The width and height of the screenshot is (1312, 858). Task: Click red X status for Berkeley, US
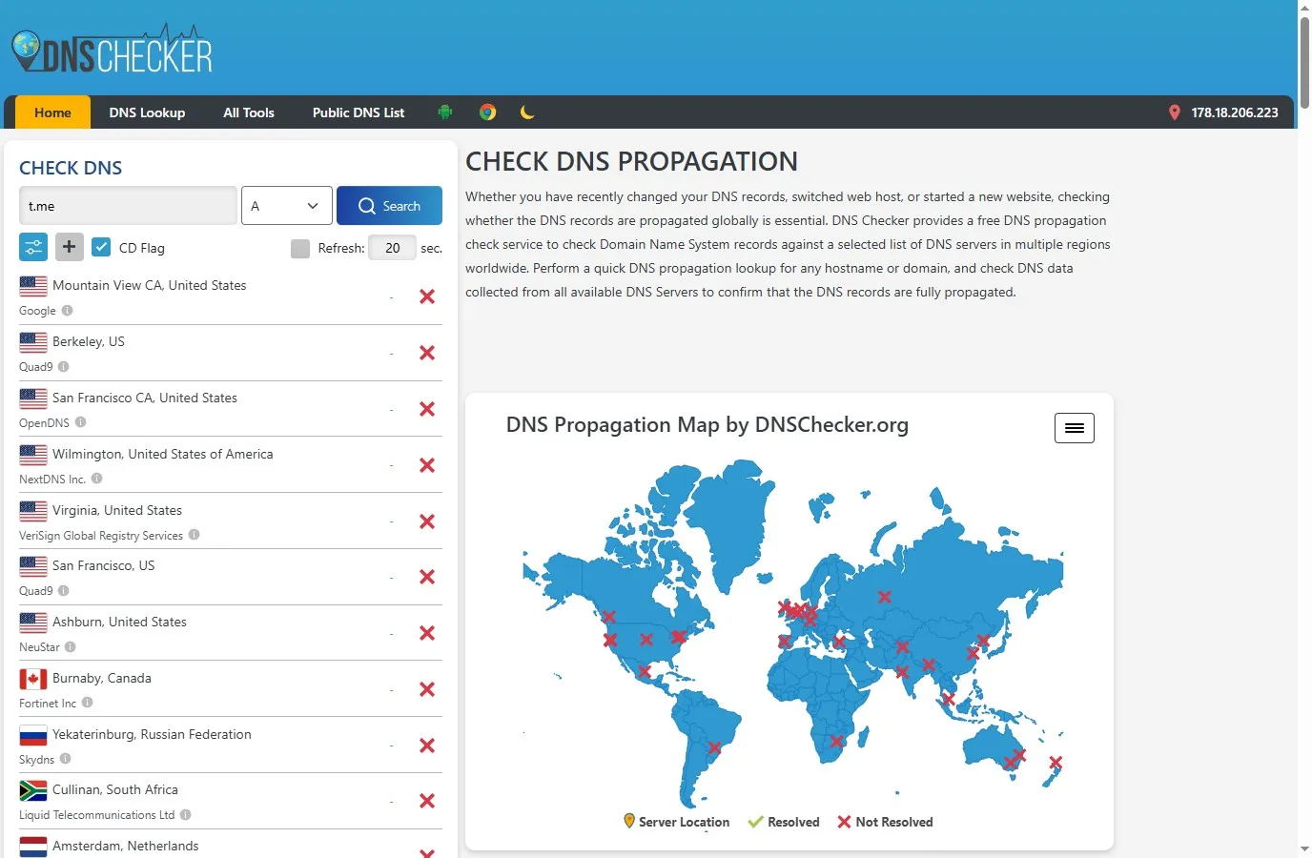427,353
